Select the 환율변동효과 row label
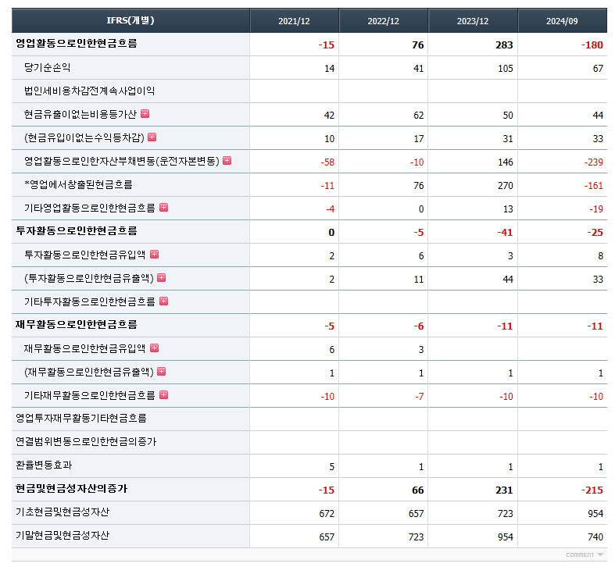 click(44, 465)
